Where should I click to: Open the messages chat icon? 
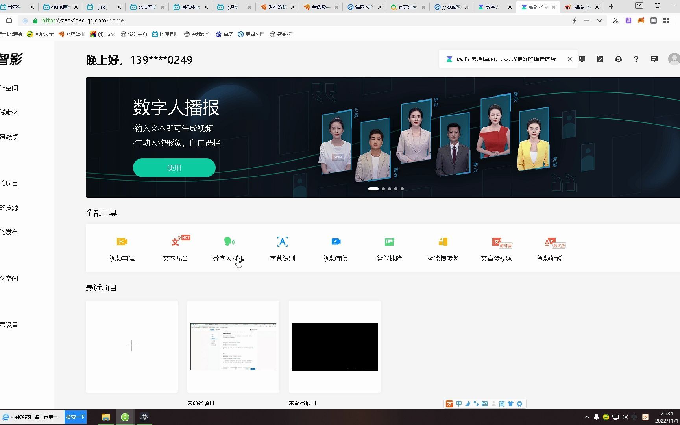654,59
